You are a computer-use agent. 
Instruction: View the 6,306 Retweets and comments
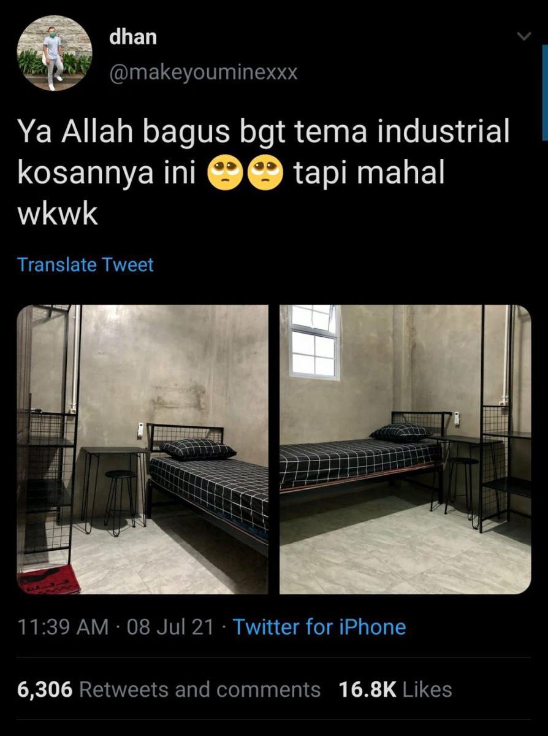point(169,689)
